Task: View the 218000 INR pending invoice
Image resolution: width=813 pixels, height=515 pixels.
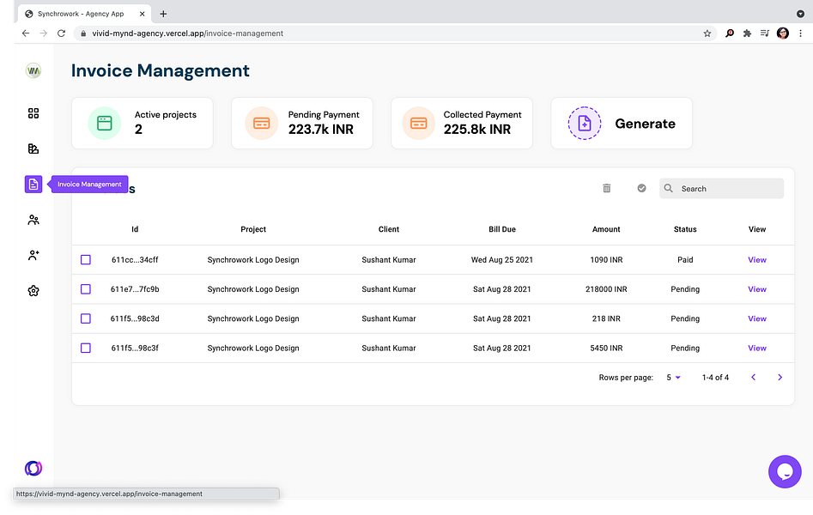Action: coord(757,289)
